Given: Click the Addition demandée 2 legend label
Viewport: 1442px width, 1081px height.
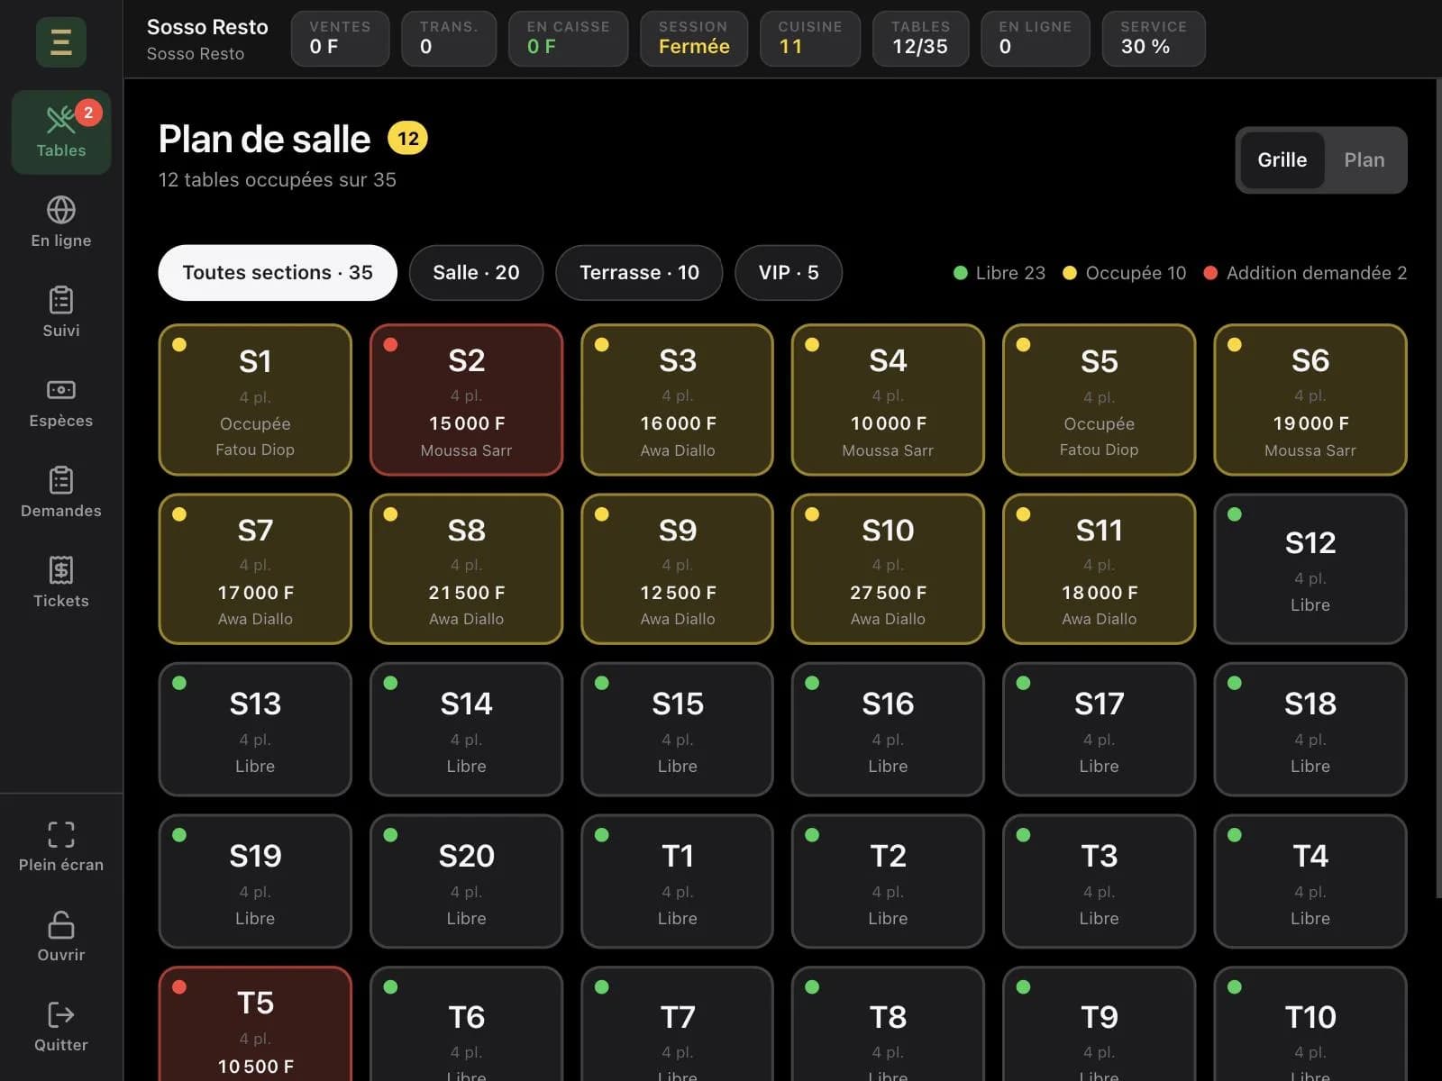Looking at the screenshot, I should pos(1305,273).
